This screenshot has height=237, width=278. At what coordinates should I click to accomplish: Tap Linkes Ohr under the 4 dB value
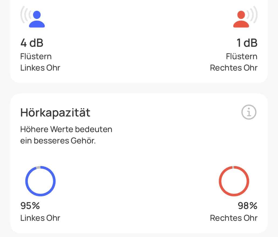(x=40, y=67)
